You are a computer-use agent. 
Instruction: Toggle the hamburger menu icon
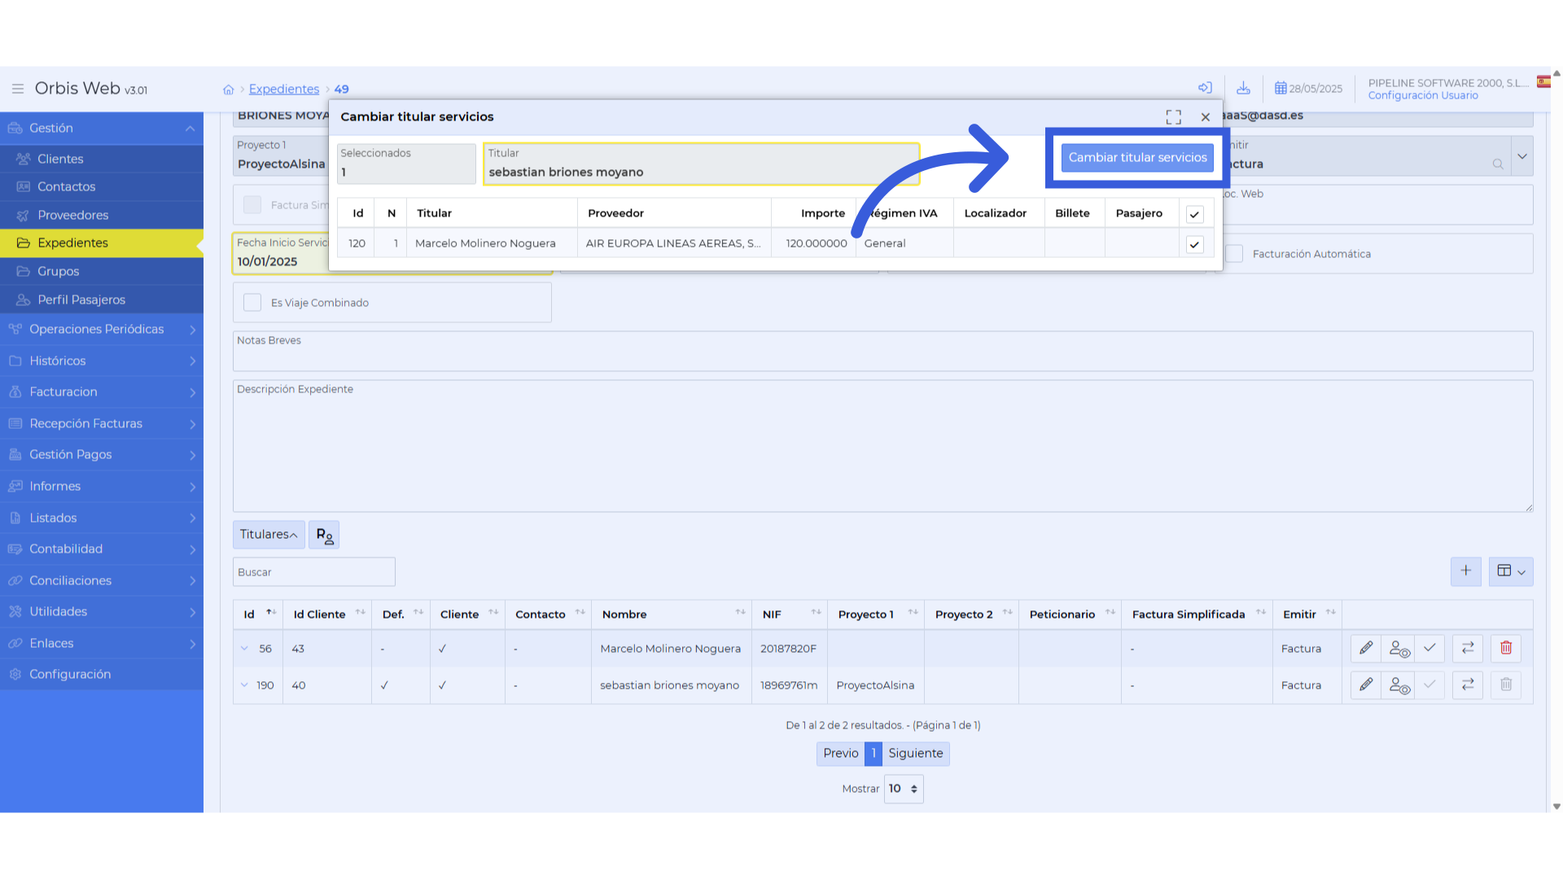click(x=17, y=89)
